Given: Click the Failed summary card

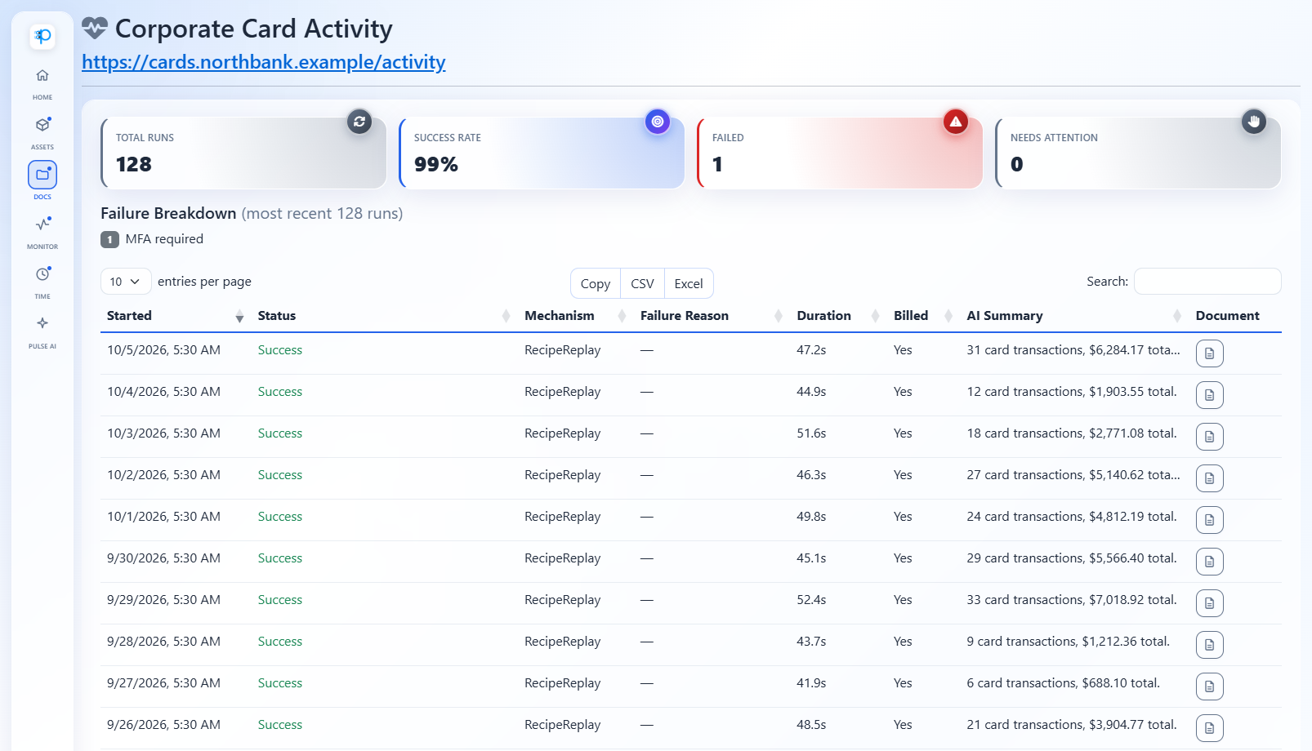Looking at the screenshot, I should [840, 153].
